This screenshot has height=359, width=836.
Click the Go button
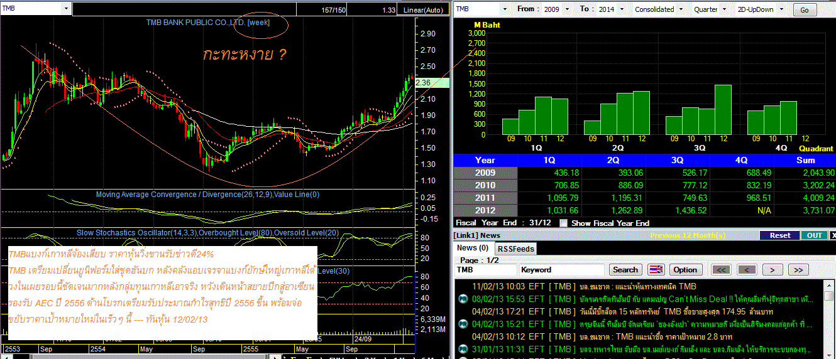click(x=805, y=10)
